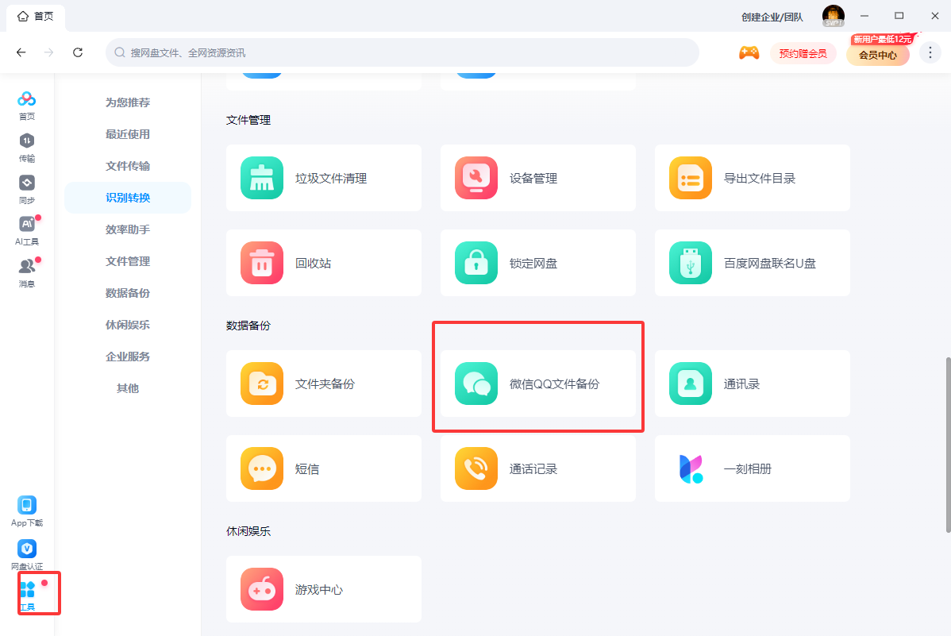Open the 短信 SMS backup tool
This screenshot has width=951, height=636.
tap(323, 468)
